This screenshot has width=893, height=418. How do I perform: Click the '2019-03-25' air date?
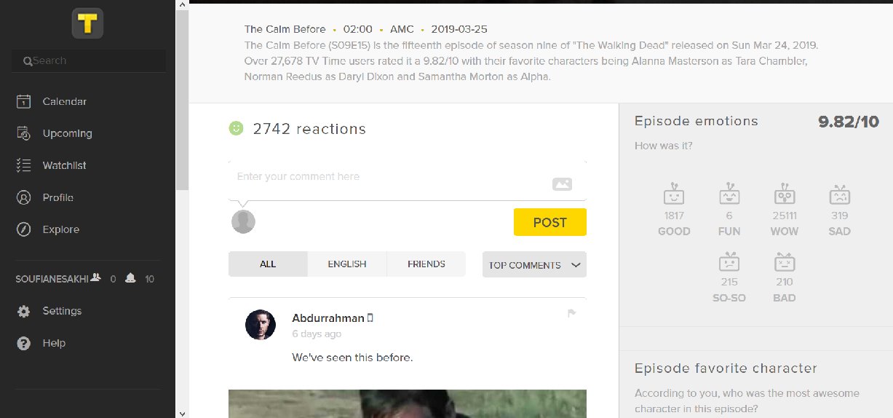459,30
